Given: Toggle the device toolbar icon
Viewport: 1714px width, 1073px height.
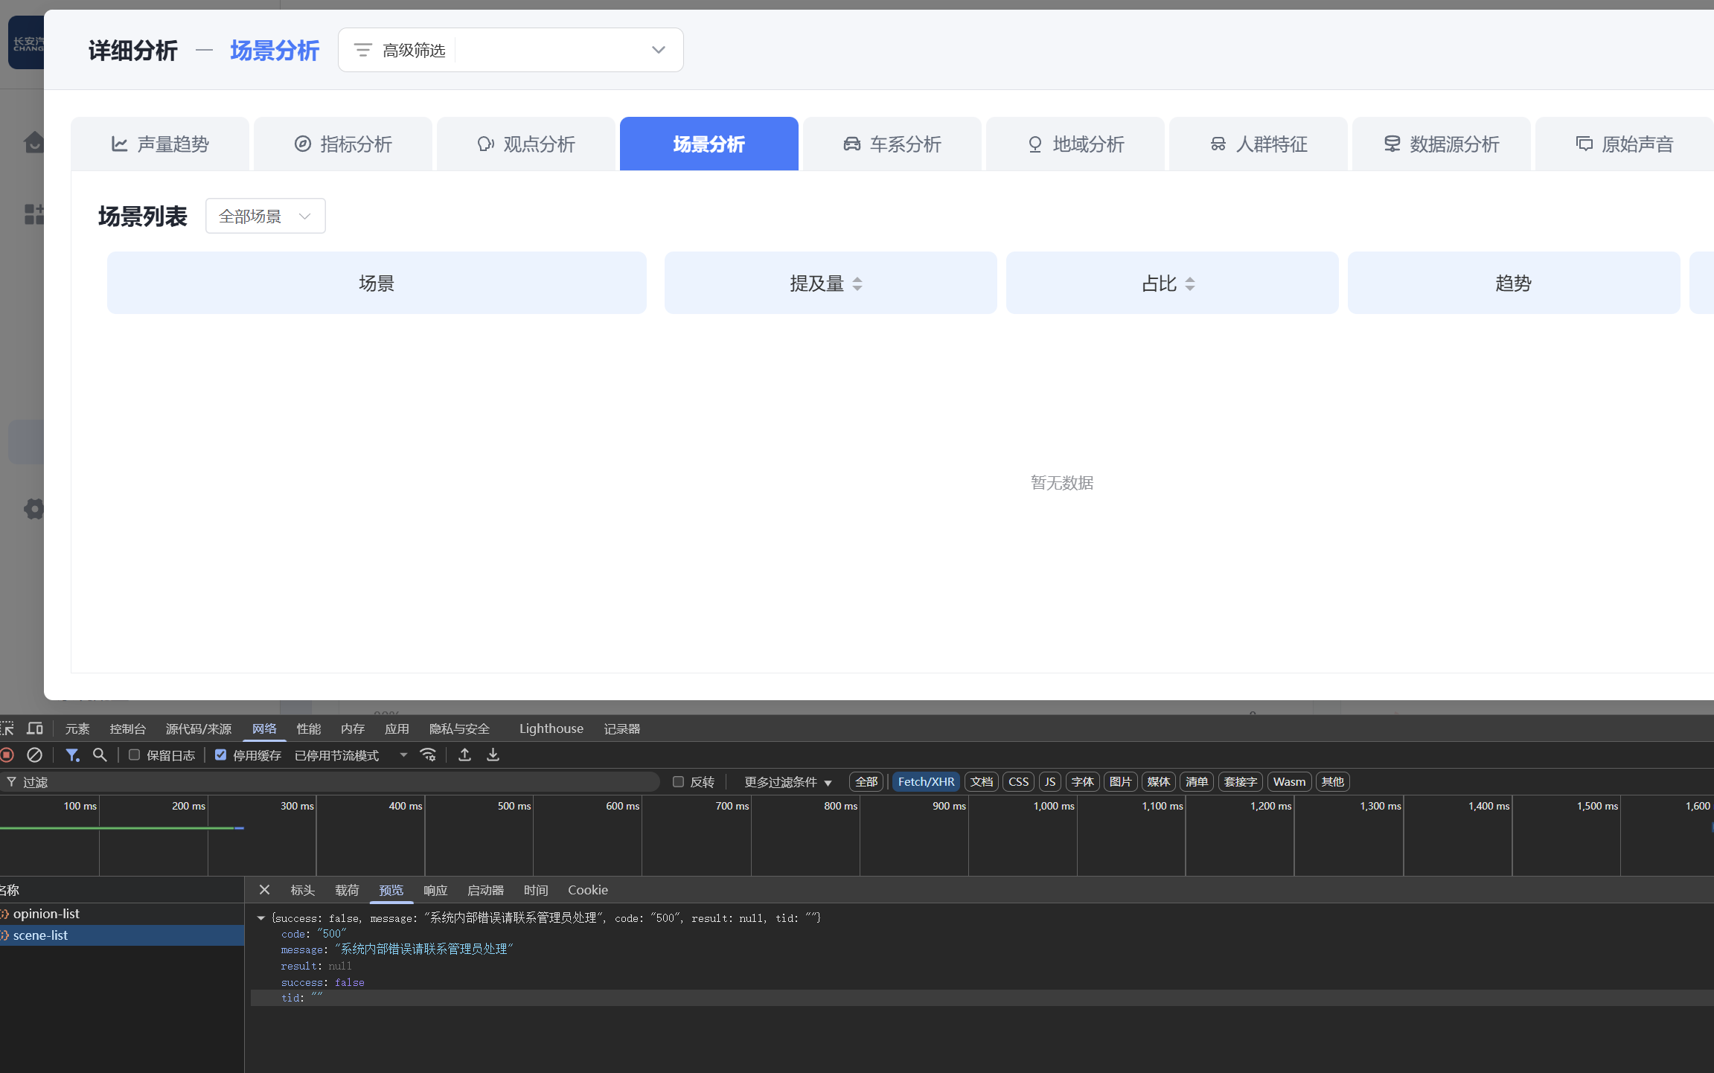Looking at the screenshot, I should [34, 728].
